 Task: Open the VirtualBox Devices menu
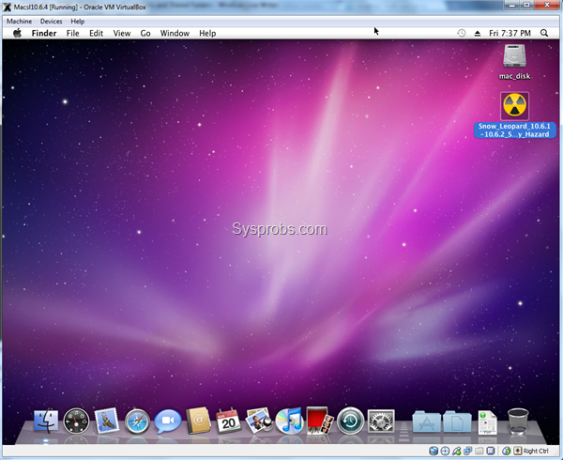(51, 22)
